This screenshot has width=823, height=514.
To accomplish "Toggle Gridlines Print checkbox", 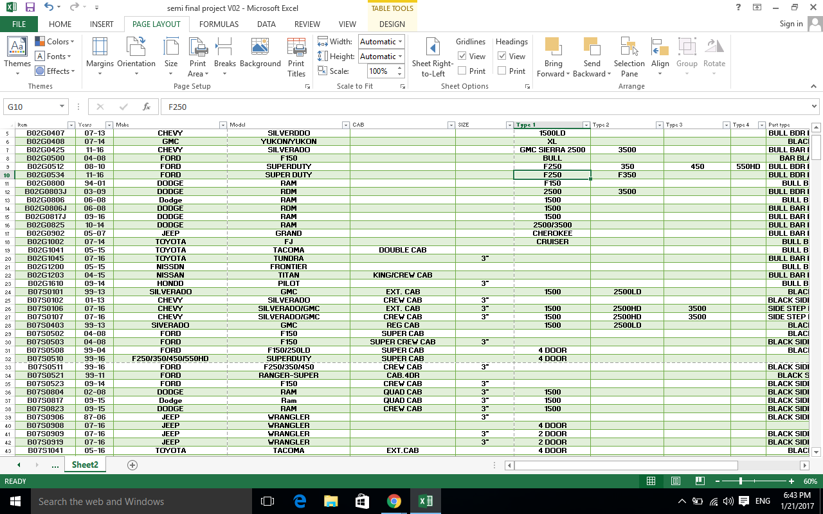I will (x=462, y=71).
